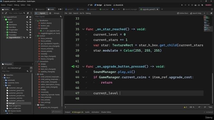Image resolution: width=214 pixels, height=120 pixels.
Task: Collapse the Control signals group
Action: tap(36, 36)
